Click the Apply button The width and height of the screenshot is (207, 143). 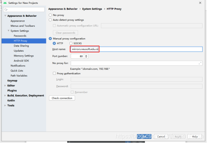click(178, 137)
